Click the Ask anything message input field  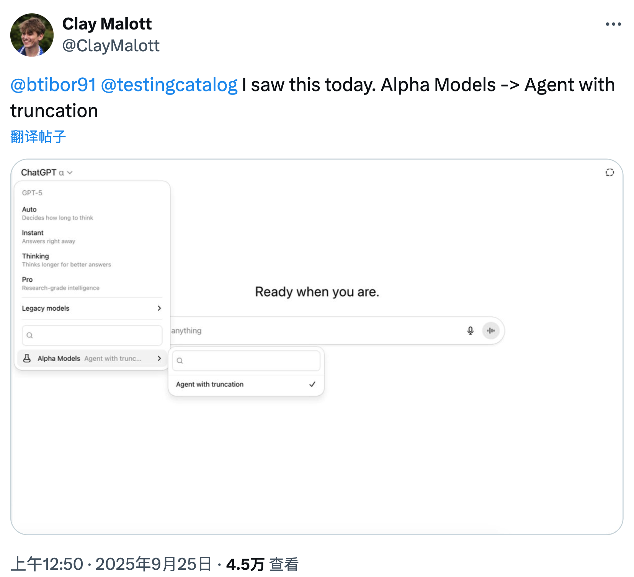click(x=314, y=331)
